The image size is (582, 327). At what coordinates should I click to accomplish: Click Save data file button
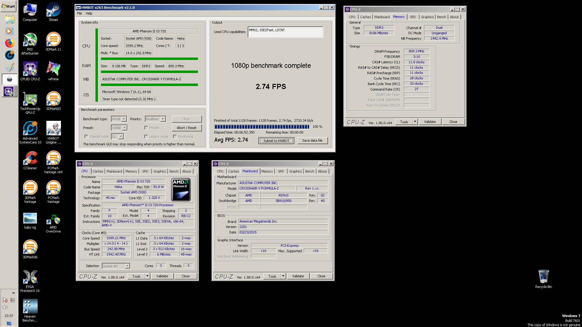point(312,140)
